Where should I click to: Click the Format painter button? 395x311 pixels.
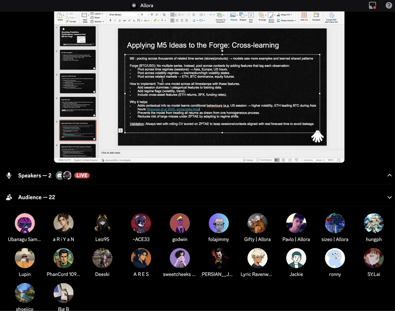[x=71, y=22]
